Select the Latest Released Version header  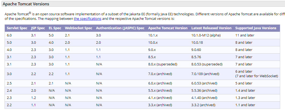(211, 28)
